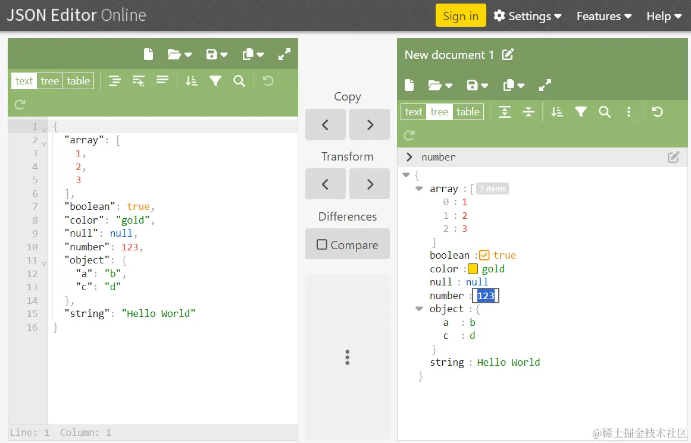Open the Help menu
The image size is (691, 443).
point(664,16)
